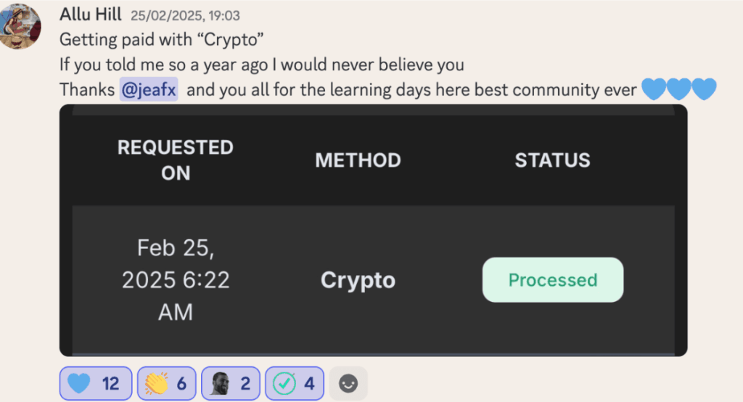Image resolution: width=743 pixels, height=402 pixels.
Task: Click the METHOD column header
Action: (x=358, y=160)
